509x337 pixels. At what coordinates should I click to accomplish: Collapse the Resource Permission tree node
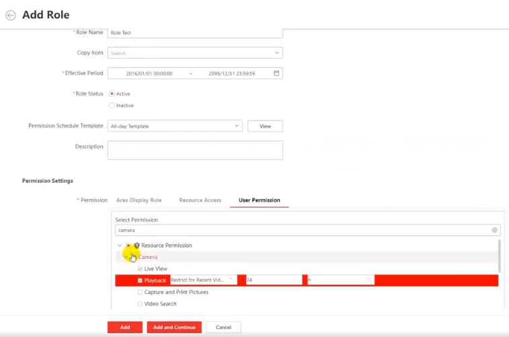(x=120, y=245)
